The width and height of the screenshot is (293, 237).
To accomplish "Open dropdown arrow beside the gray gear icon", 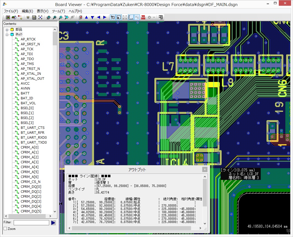I will pyautogui.click(x=154, y=17).
